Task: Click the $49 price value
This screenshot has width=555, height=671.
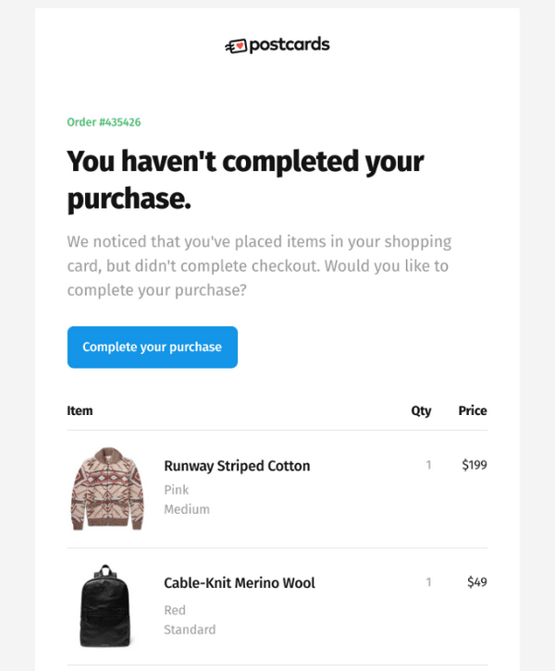Action: point(477,582)
